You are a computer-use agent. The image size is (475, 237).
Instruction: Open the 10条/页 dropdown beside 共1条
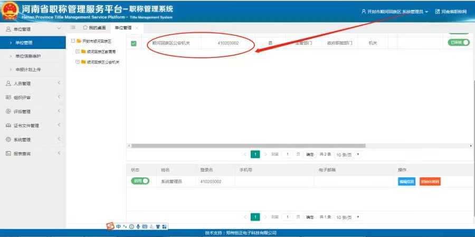(x=347, y=217)
